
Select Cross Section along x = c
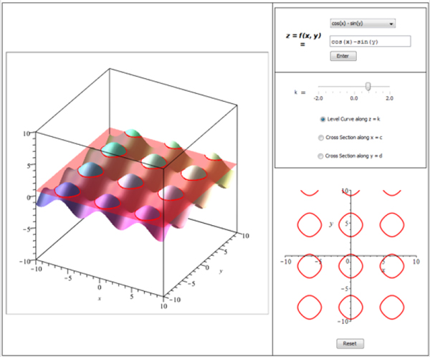[320, 138]
